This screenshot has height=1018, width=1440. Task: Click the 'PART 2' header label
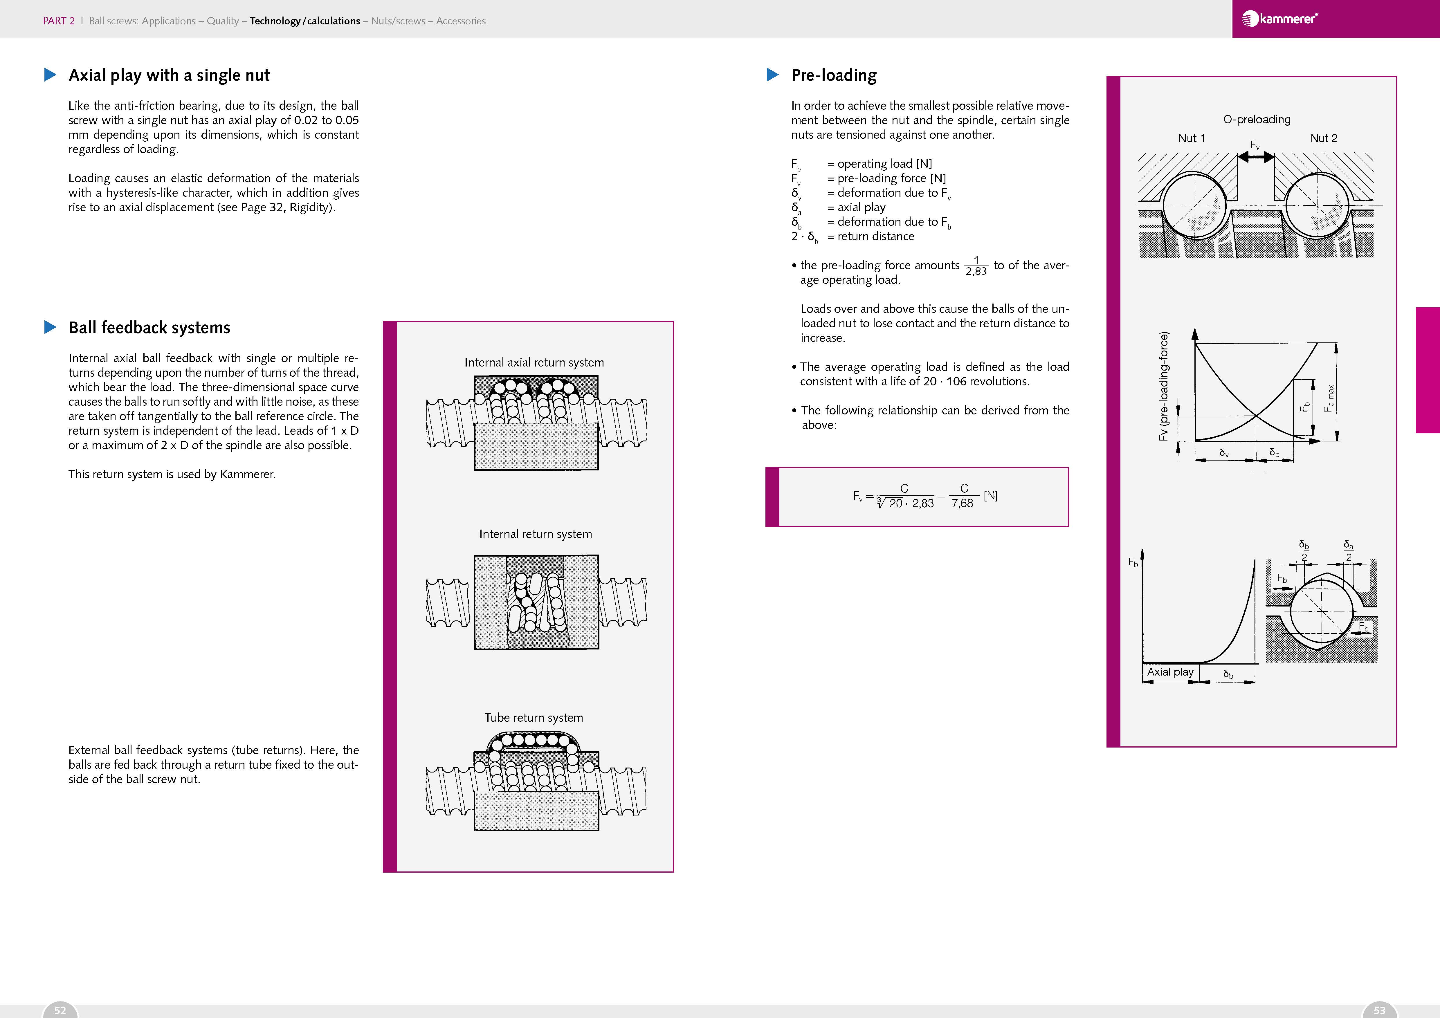tap(58, 21)
